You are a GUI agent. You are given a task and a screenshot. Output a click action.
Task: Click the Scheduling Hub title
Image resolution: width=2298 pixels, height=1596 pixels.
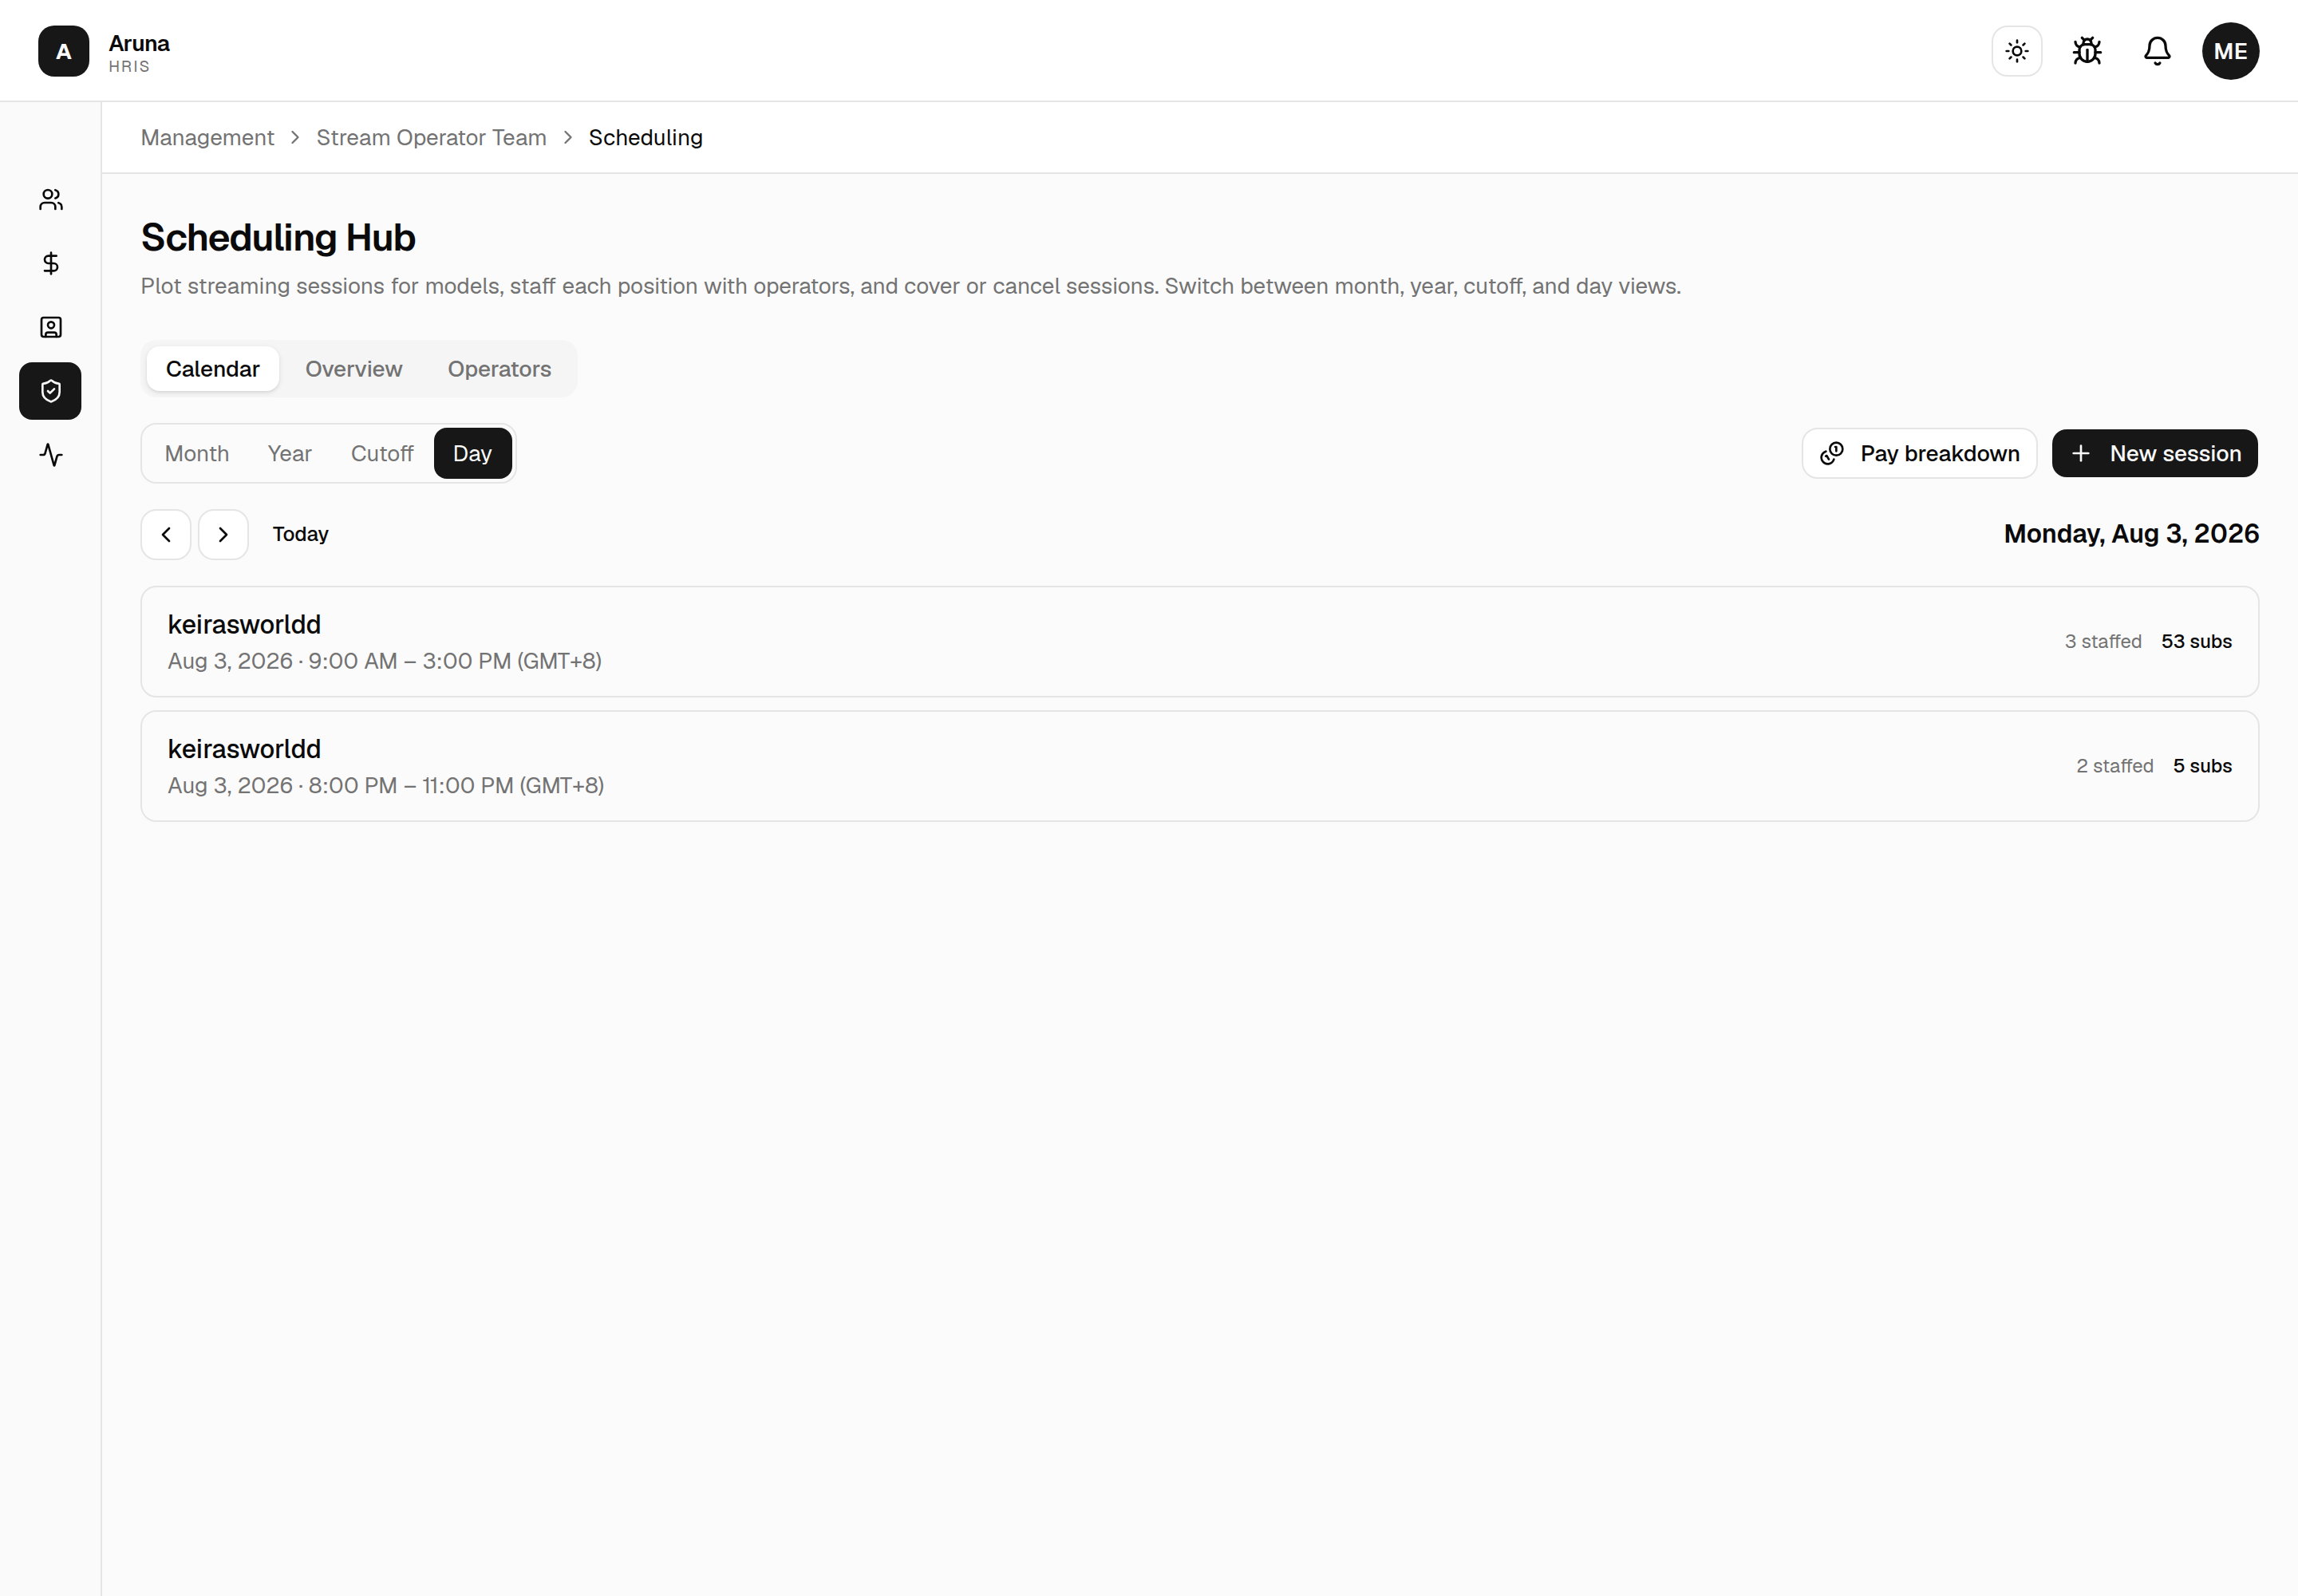coord(278,238)
